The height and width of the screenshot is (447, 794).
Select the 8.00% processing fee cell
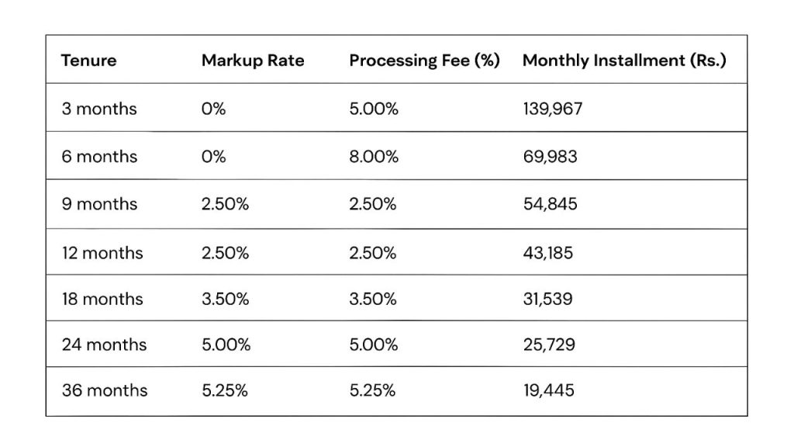[x=374, y=157]
